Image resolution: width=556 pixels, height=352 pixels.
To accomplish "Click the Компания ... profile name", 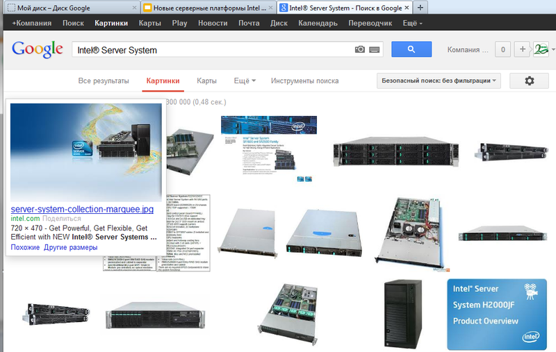I will pos(467,50).
